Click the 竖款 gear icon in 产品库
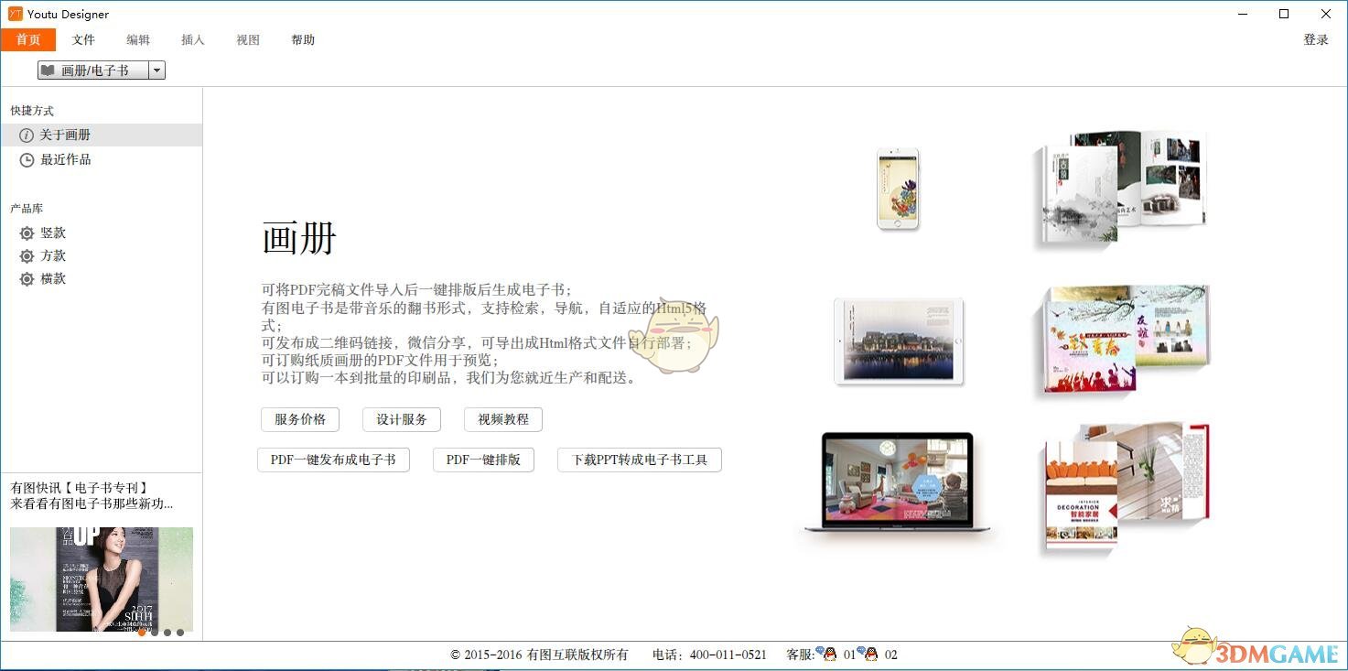1348x671 pixels. pyautogui.click(x=27, y=233)
